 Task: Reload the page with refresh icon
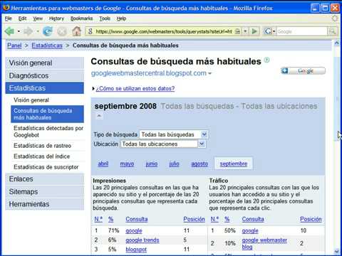click(x=48, y=31)
